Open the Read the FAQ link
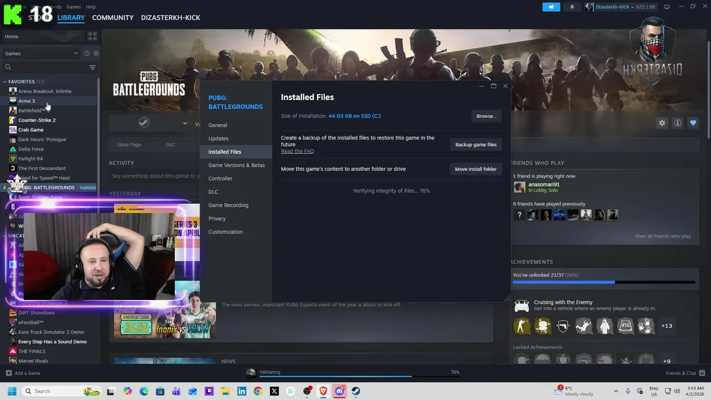Image resolution: width=711 pixels, height=400 pixels. pos(297,151)
